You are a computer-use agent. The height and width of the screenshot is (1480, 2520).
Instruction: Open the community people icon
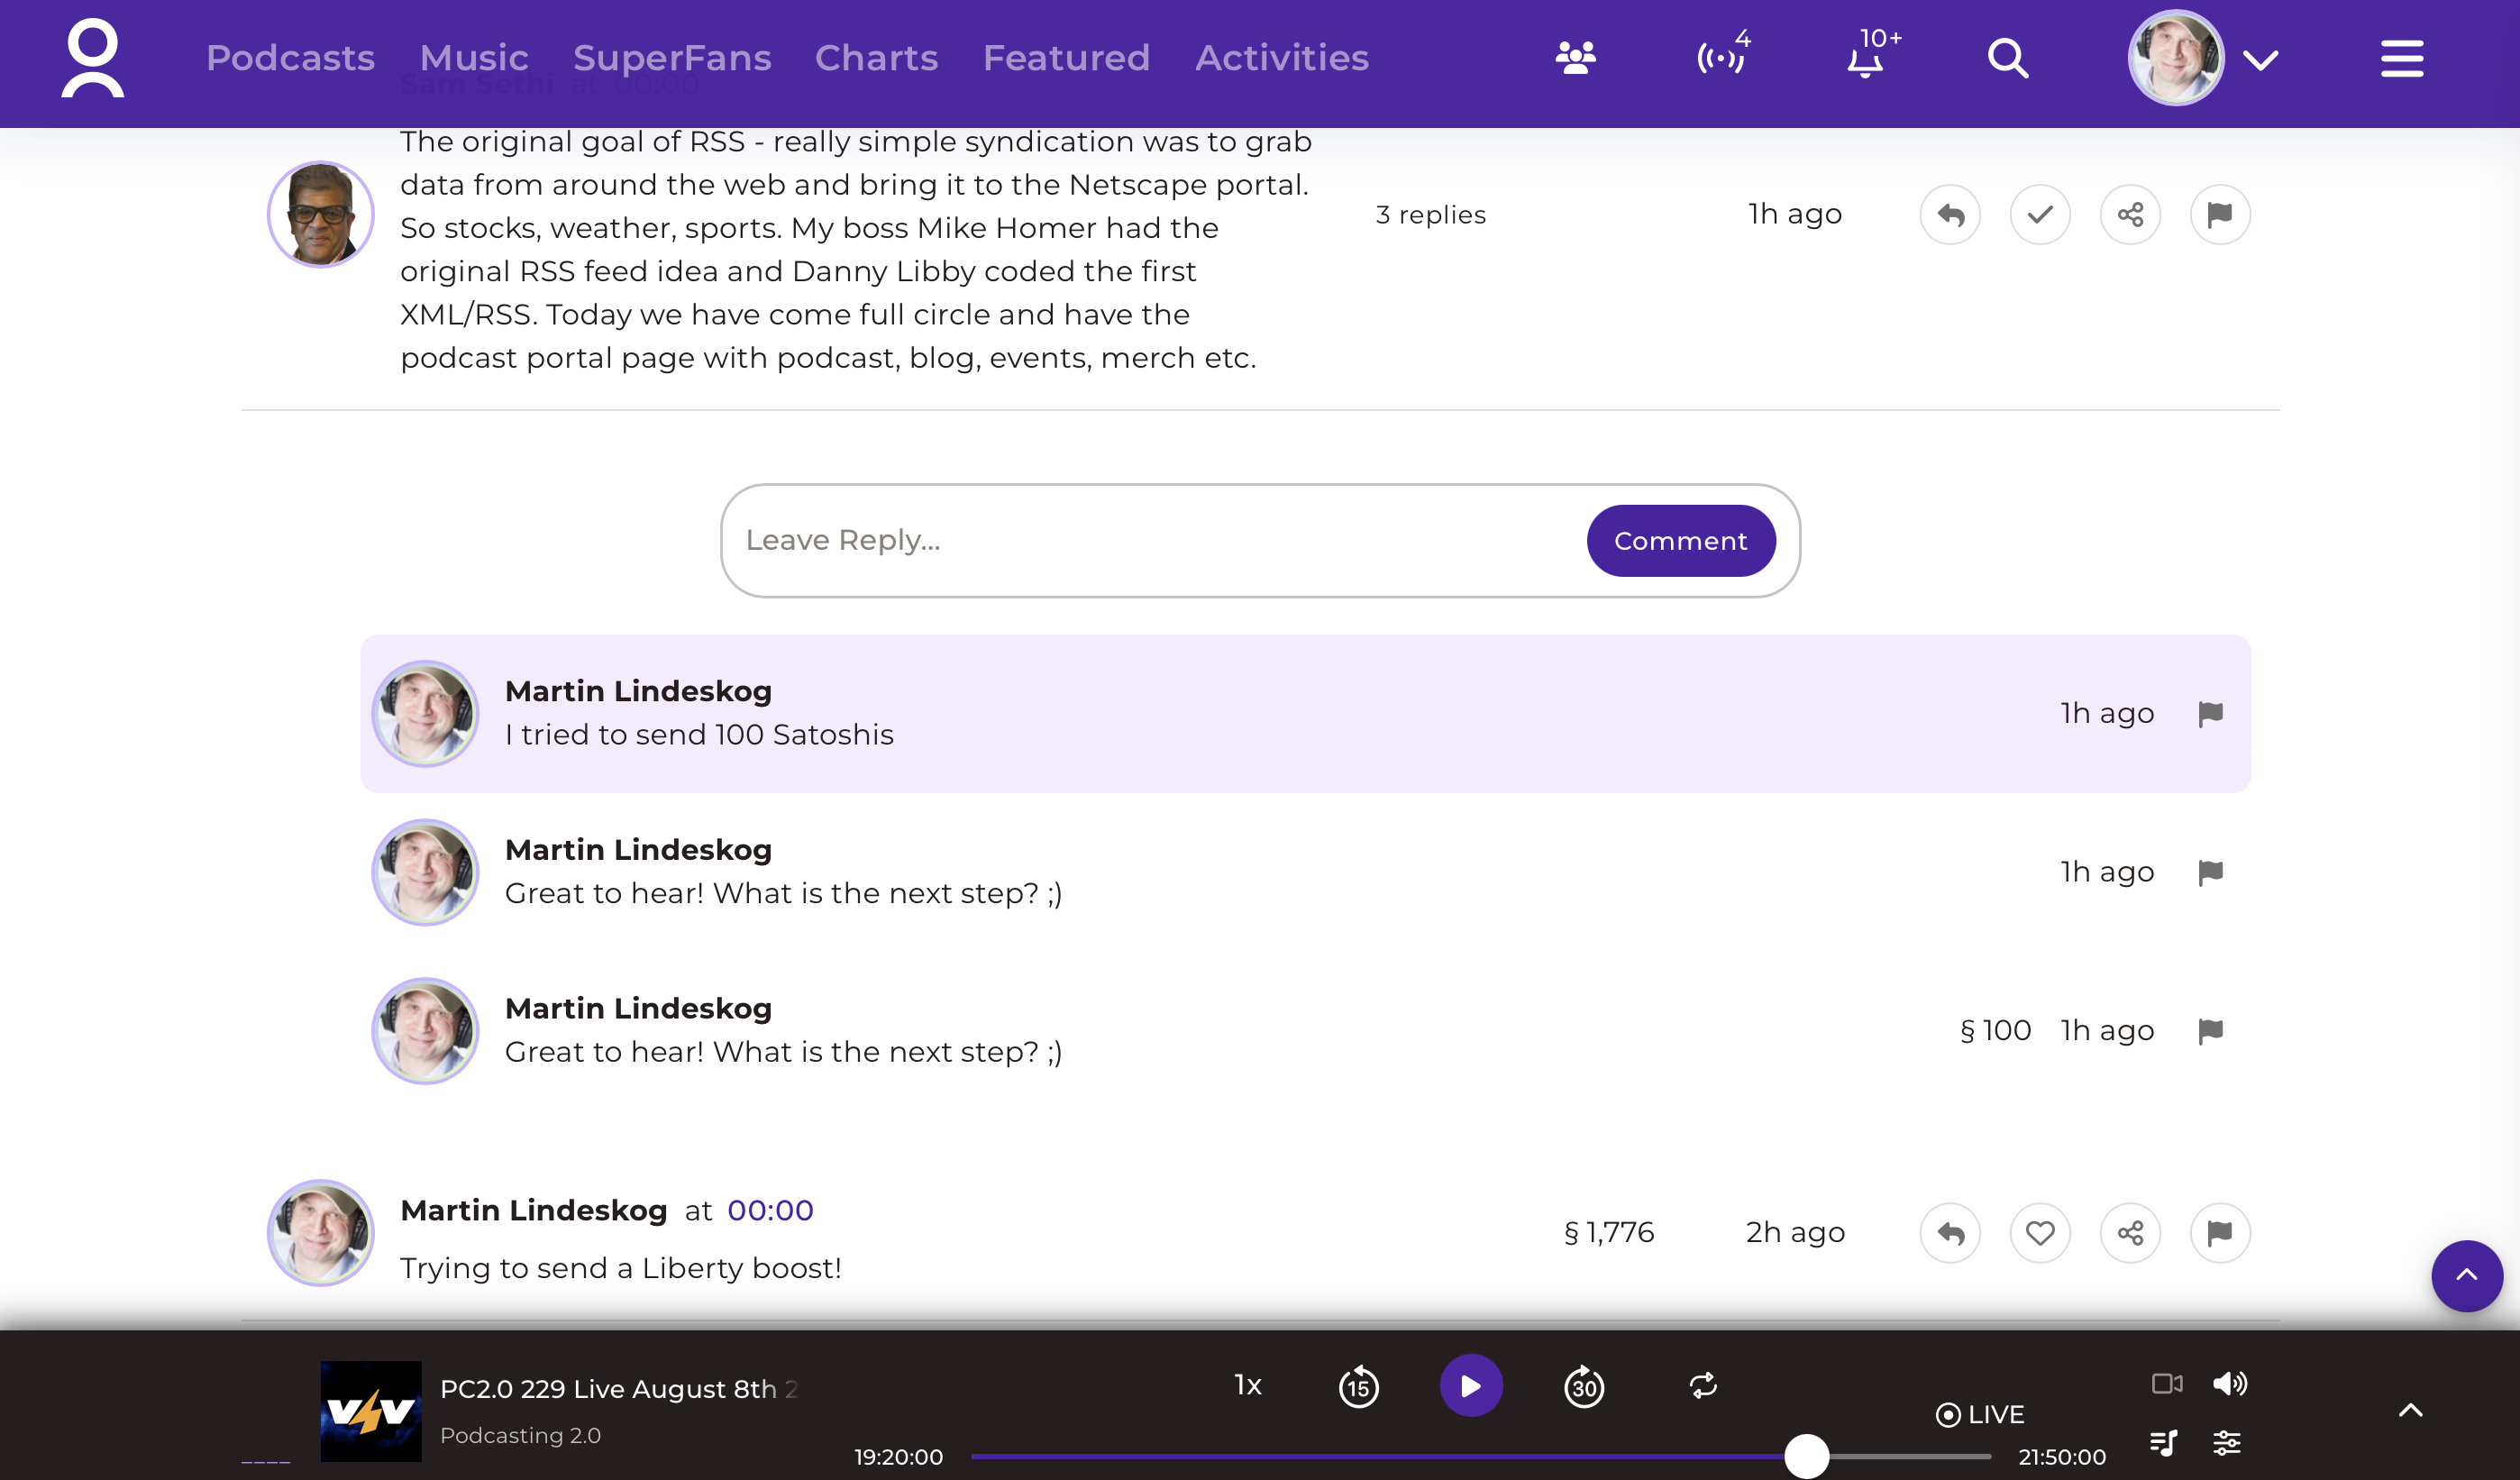point(1575,58)
